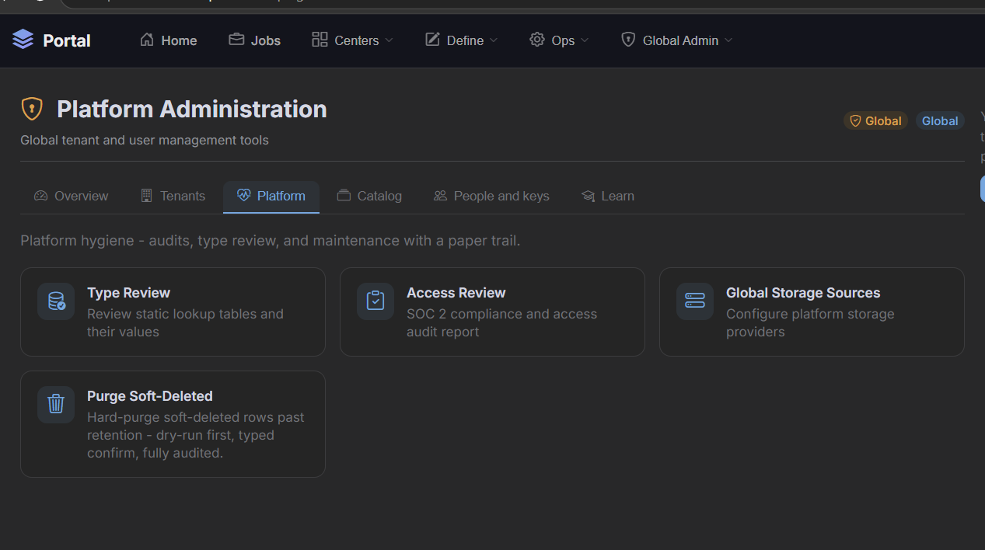Switch to the Catalog tab
Viewport: 985px width, 550px height.
(x=369, y=197)
